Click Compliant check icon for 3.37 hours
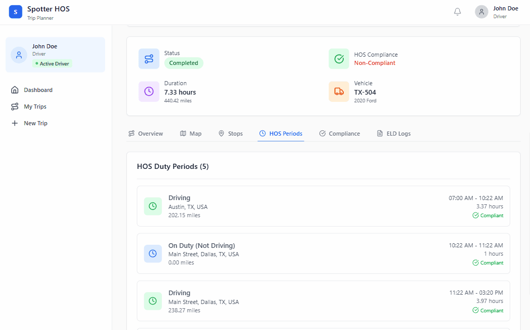The image size is (530, 330). click(475, 216)
